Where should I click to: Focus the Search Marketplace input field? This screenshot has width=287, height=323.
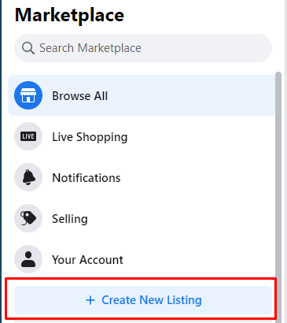click(x=143, y=48)
